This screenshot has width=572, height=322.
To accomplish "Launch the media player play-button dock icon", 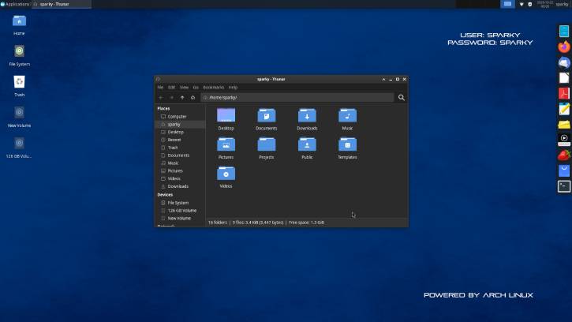I will point(564,140).
